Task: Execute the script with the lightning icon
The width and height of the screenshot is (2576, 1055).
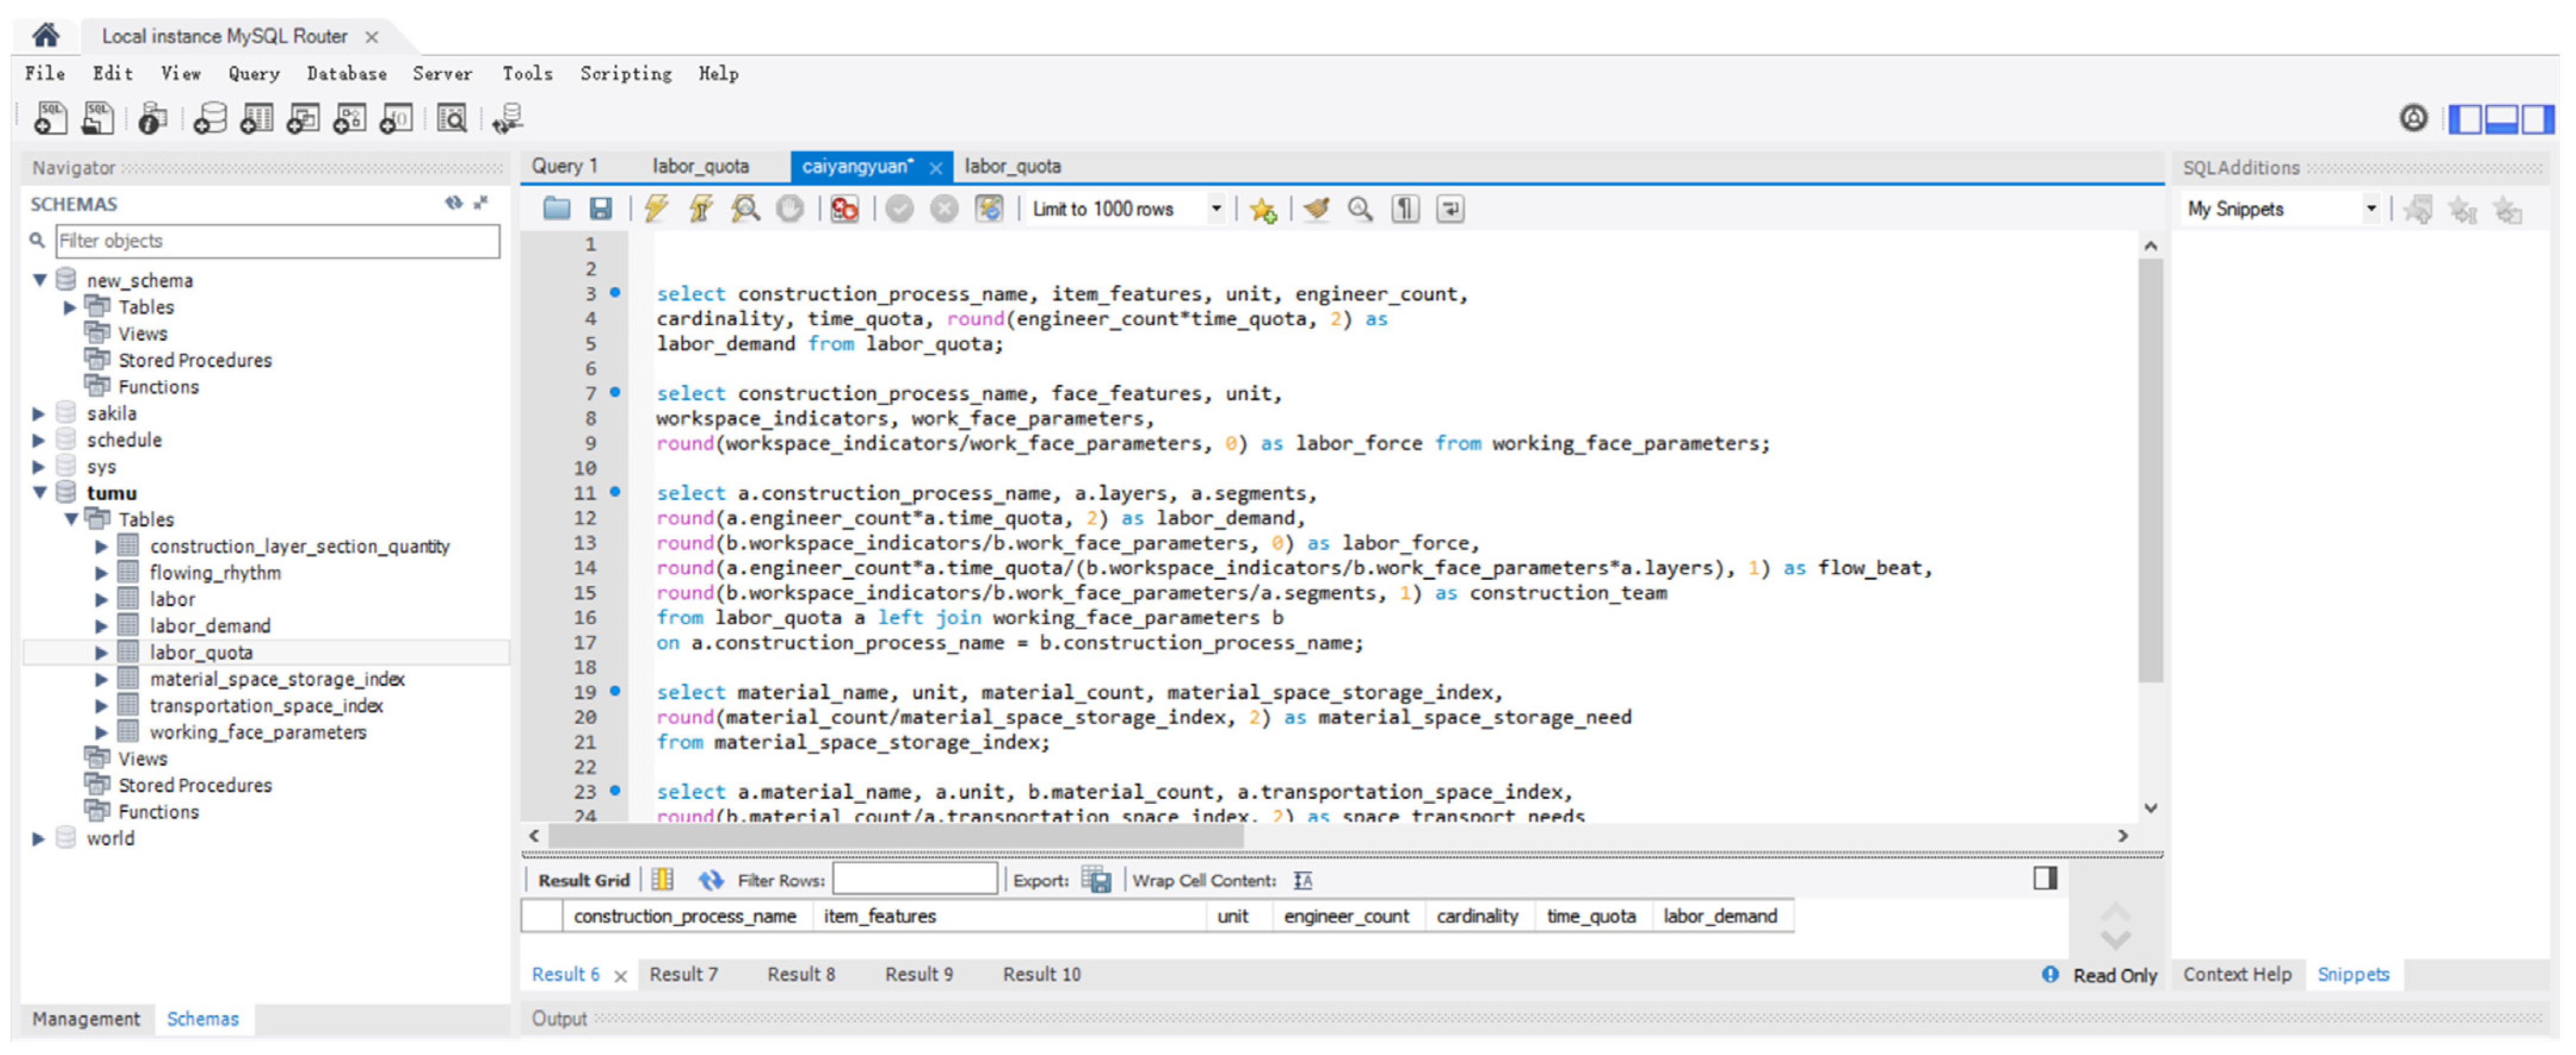Action: [x=656, y=209]
